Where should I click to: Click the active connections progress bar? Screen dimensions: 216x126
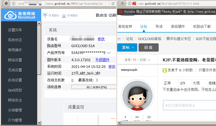tap(94, 87)
